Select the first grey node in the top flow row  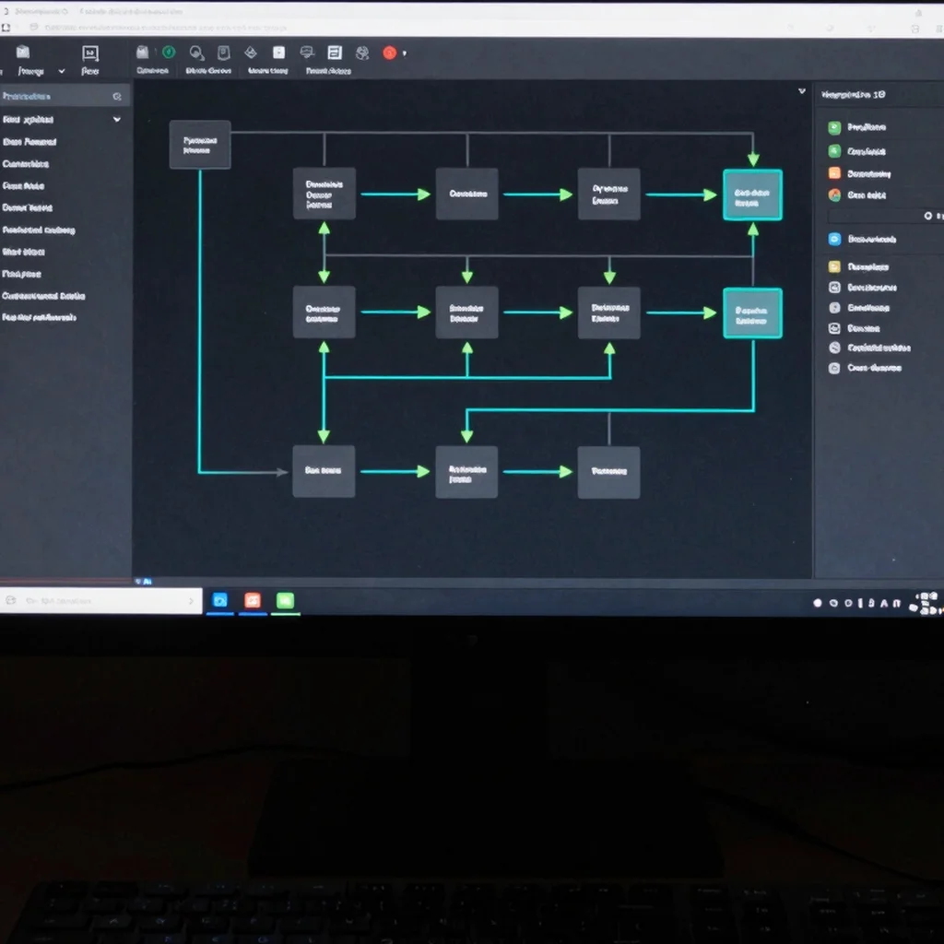pos(324,194)
